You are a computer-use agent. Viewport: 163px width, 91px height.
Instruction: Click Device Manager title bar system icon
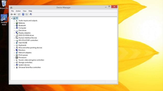11,7
